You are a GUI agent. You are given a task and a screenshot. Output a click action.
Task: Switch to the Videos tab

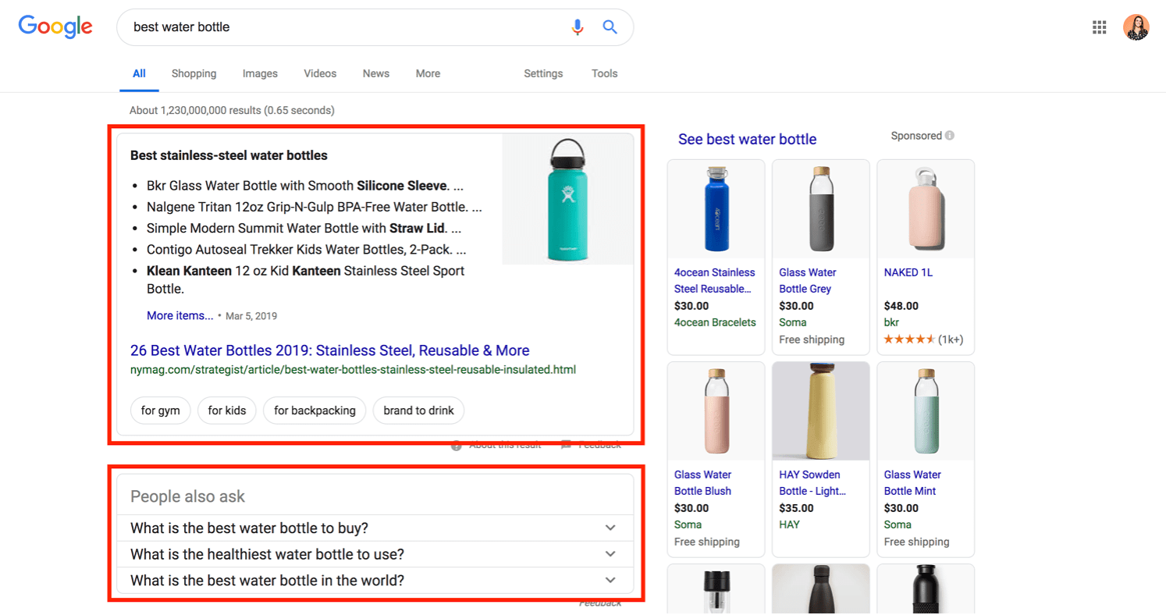320,73
